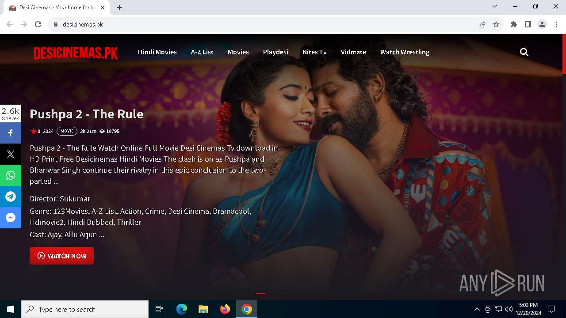Show hidden system tray icons
Screen dimensions: 566x318
point(477,309)
